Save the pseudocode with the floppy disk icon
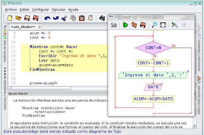The image size is (204, 135). [x=27, y=18]
